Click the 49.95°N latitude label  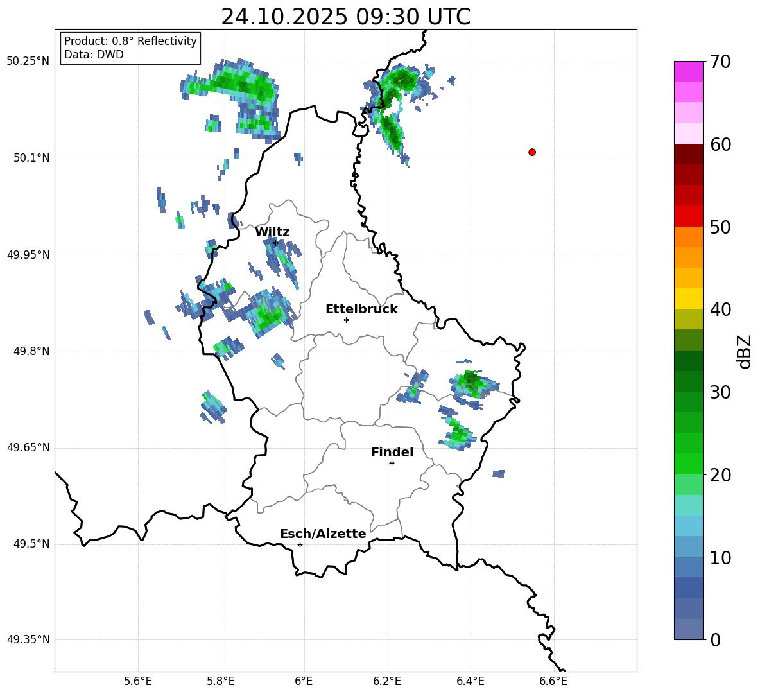[x=28, y=254]
